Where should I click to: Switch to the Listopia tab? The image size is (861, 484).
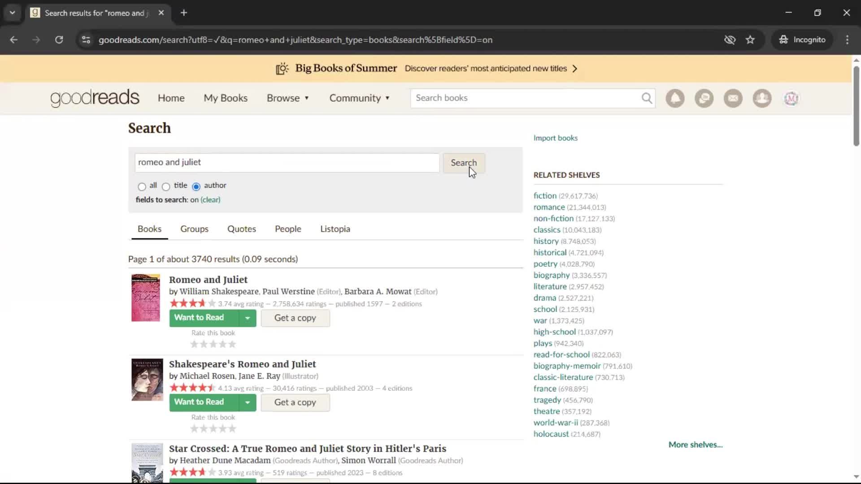(x=335, y=229)
